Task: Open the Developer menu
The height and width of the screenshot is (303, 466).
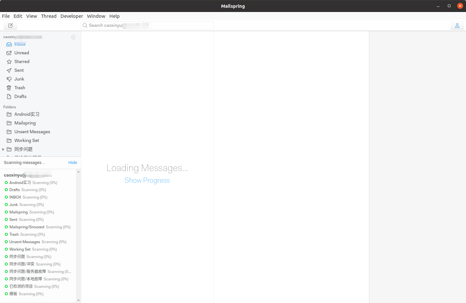Action: tap(72, 16)
